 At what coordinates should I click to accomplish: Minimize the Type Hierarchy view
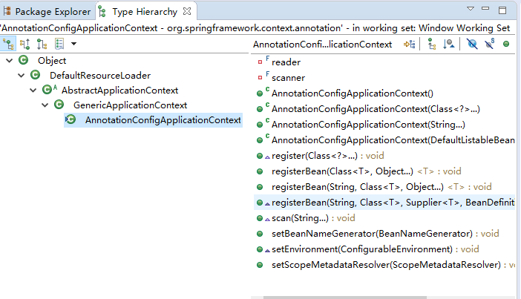(x=485, y=9)
